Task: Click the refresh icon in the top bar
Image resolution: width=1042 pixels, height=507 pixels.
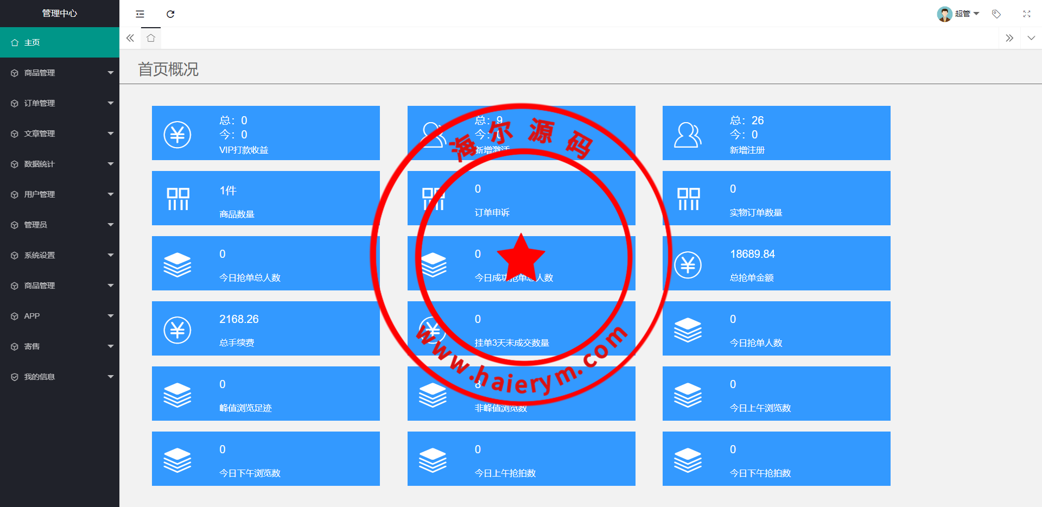Action: (170, 14)
